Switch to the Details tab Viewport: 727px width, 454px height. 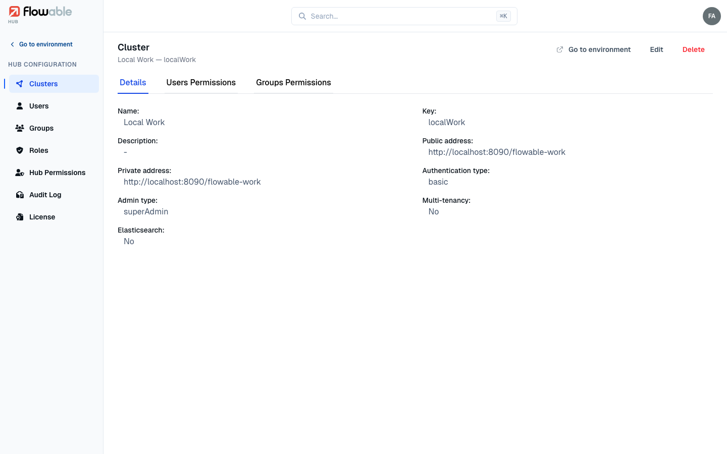[x=133, y=83]
